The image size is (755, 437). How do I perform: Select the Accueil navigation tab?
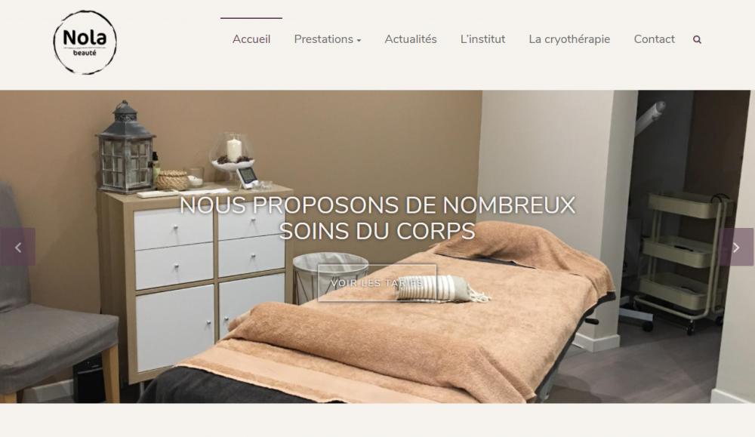pyautogui.click(x=251, y=39)
